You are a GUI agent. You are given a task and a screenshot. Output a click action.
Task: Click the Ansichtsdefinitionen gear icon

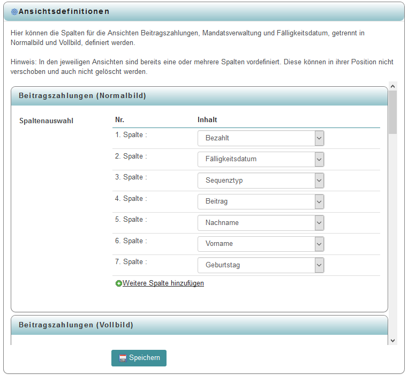14,11
